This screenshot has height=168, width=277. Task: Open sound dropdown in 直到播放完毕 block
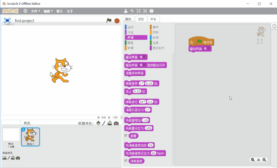(x=142, y=65)
